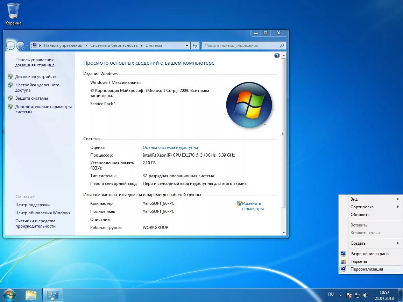Click Оценка системы недоступна link

coord(170,148)
